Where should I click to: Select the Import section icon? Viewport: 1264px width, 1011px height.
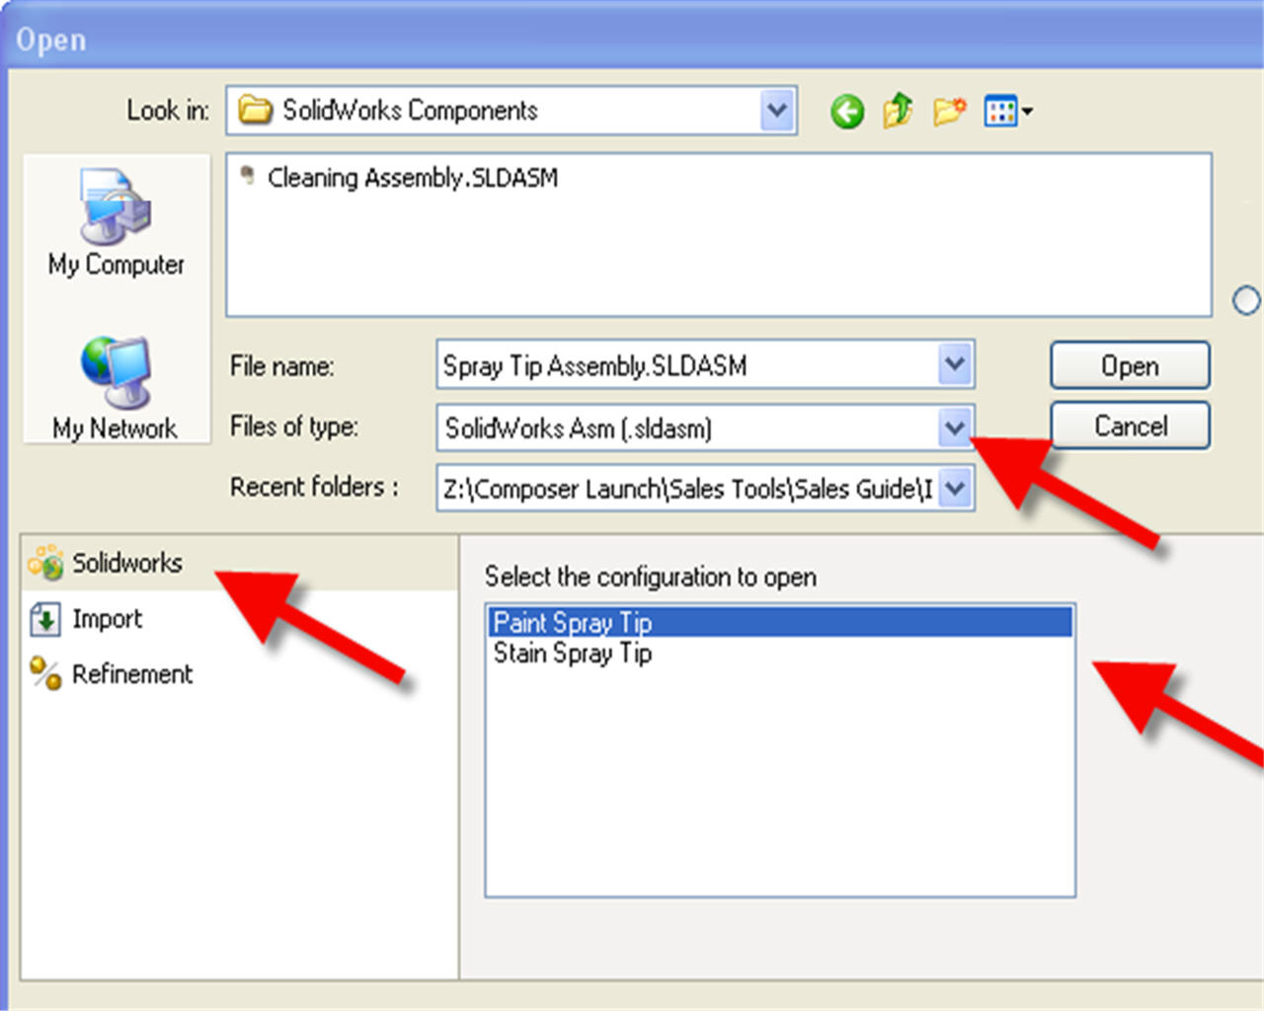(45, 619)
